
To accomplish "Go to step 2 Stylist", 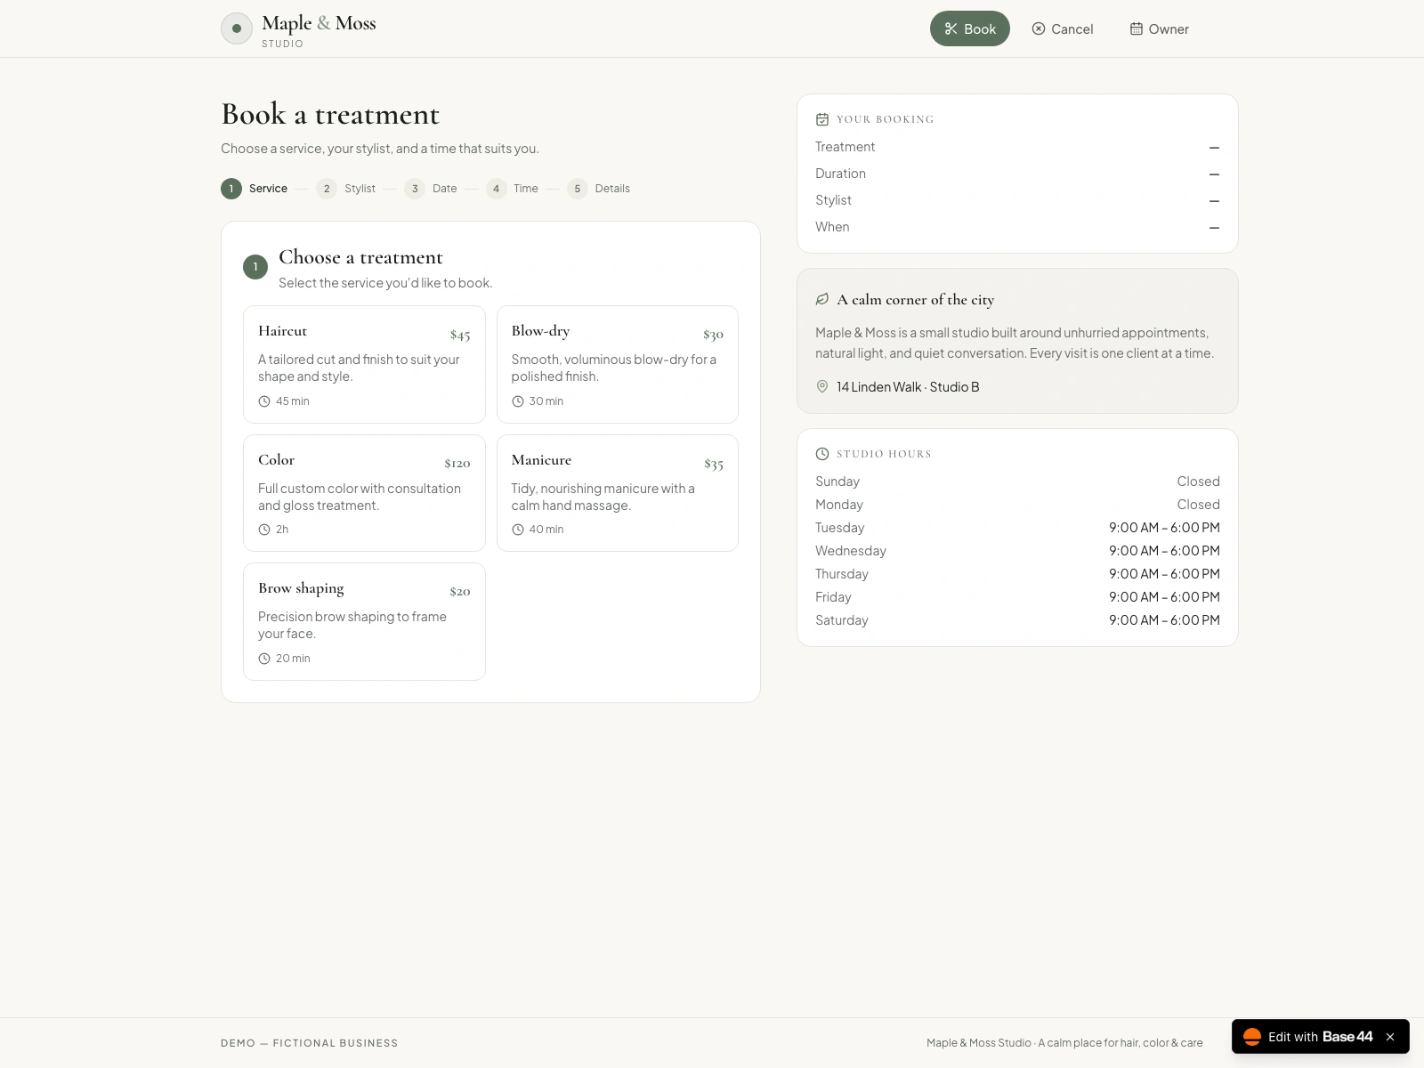I will (346, 189).
